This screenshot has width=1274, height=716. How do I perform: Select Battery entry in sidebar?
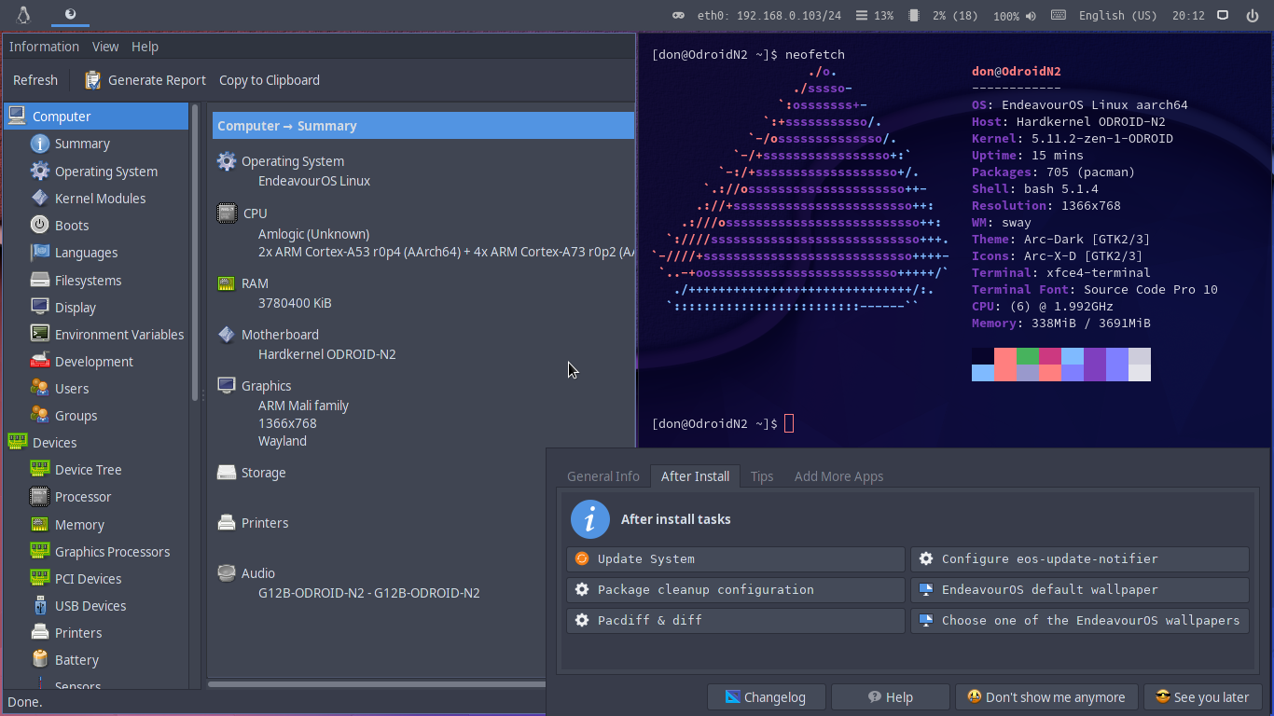[x=76, y=659]
